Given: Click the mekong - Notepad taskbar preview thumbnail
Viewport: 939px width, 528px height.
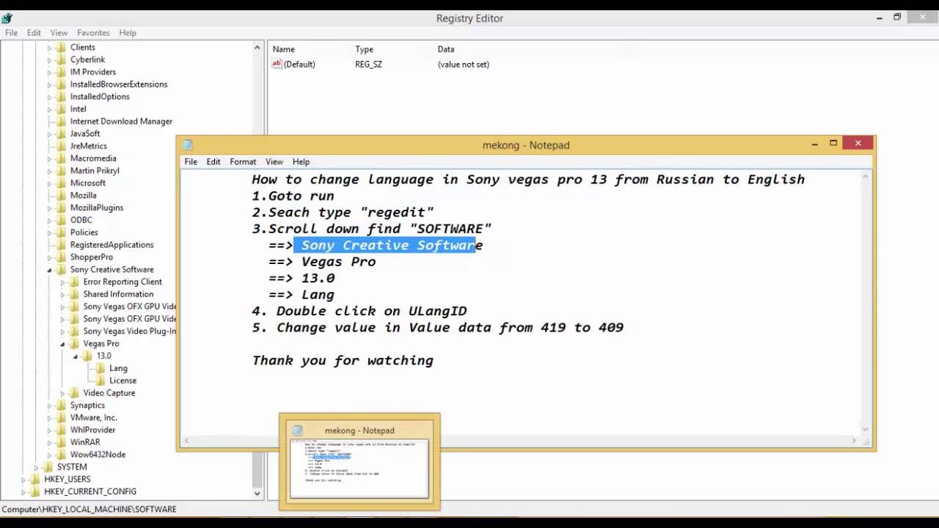Looking at the screenshot, I should tap(359, 463).
